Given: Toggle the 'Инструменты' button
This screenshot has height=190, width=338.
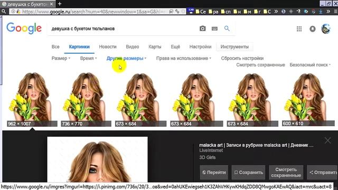Looking at the screenshot, I should [234, 47].
